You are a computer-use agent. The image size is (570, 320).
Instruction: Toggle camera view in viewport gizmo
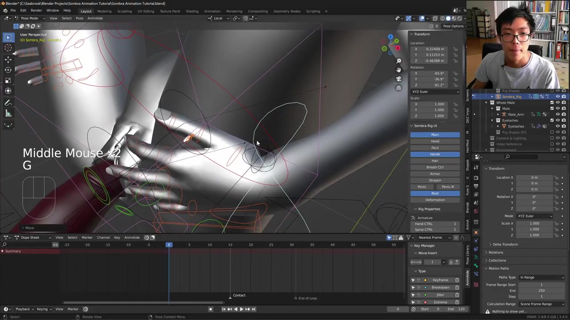pyautogui.click(x=399, y=79)
